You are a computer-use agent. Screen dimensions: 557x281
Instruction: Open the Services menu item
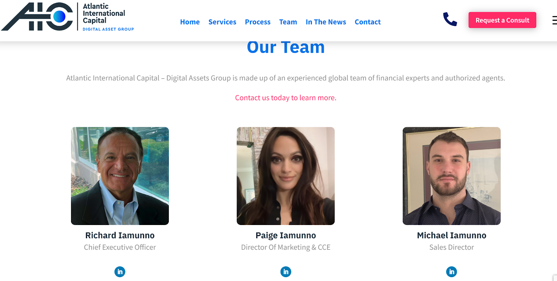(x=222, y=22)
